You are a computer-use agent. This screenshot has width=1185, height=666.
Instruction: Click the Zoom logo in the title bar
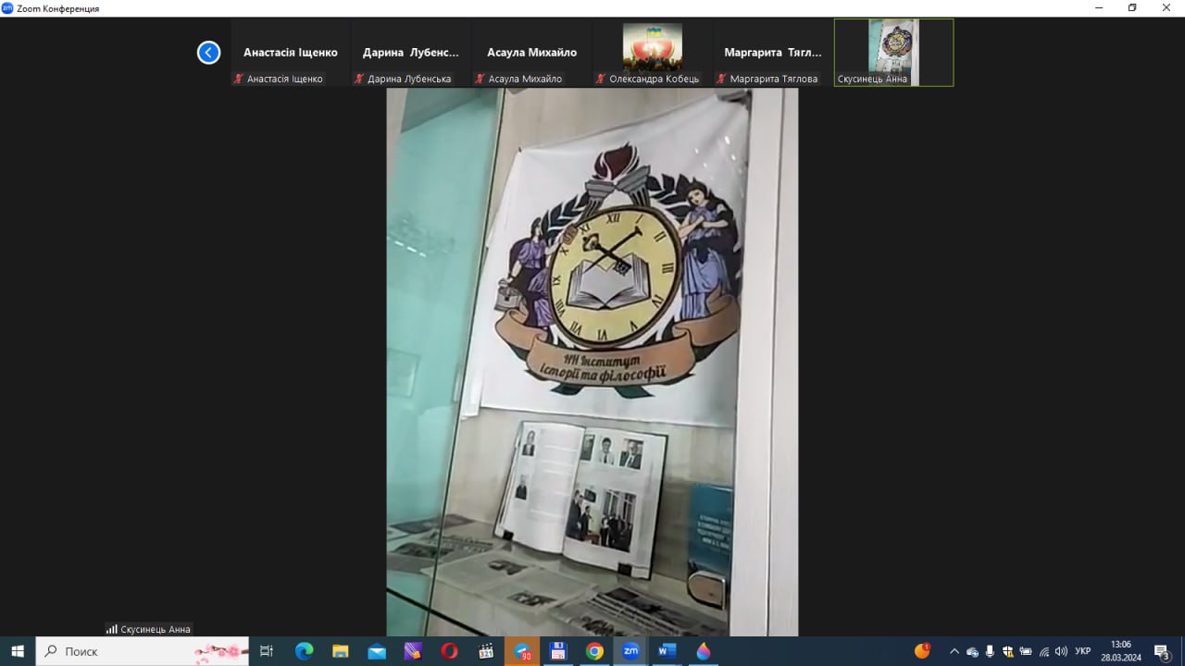pos(7,8)
